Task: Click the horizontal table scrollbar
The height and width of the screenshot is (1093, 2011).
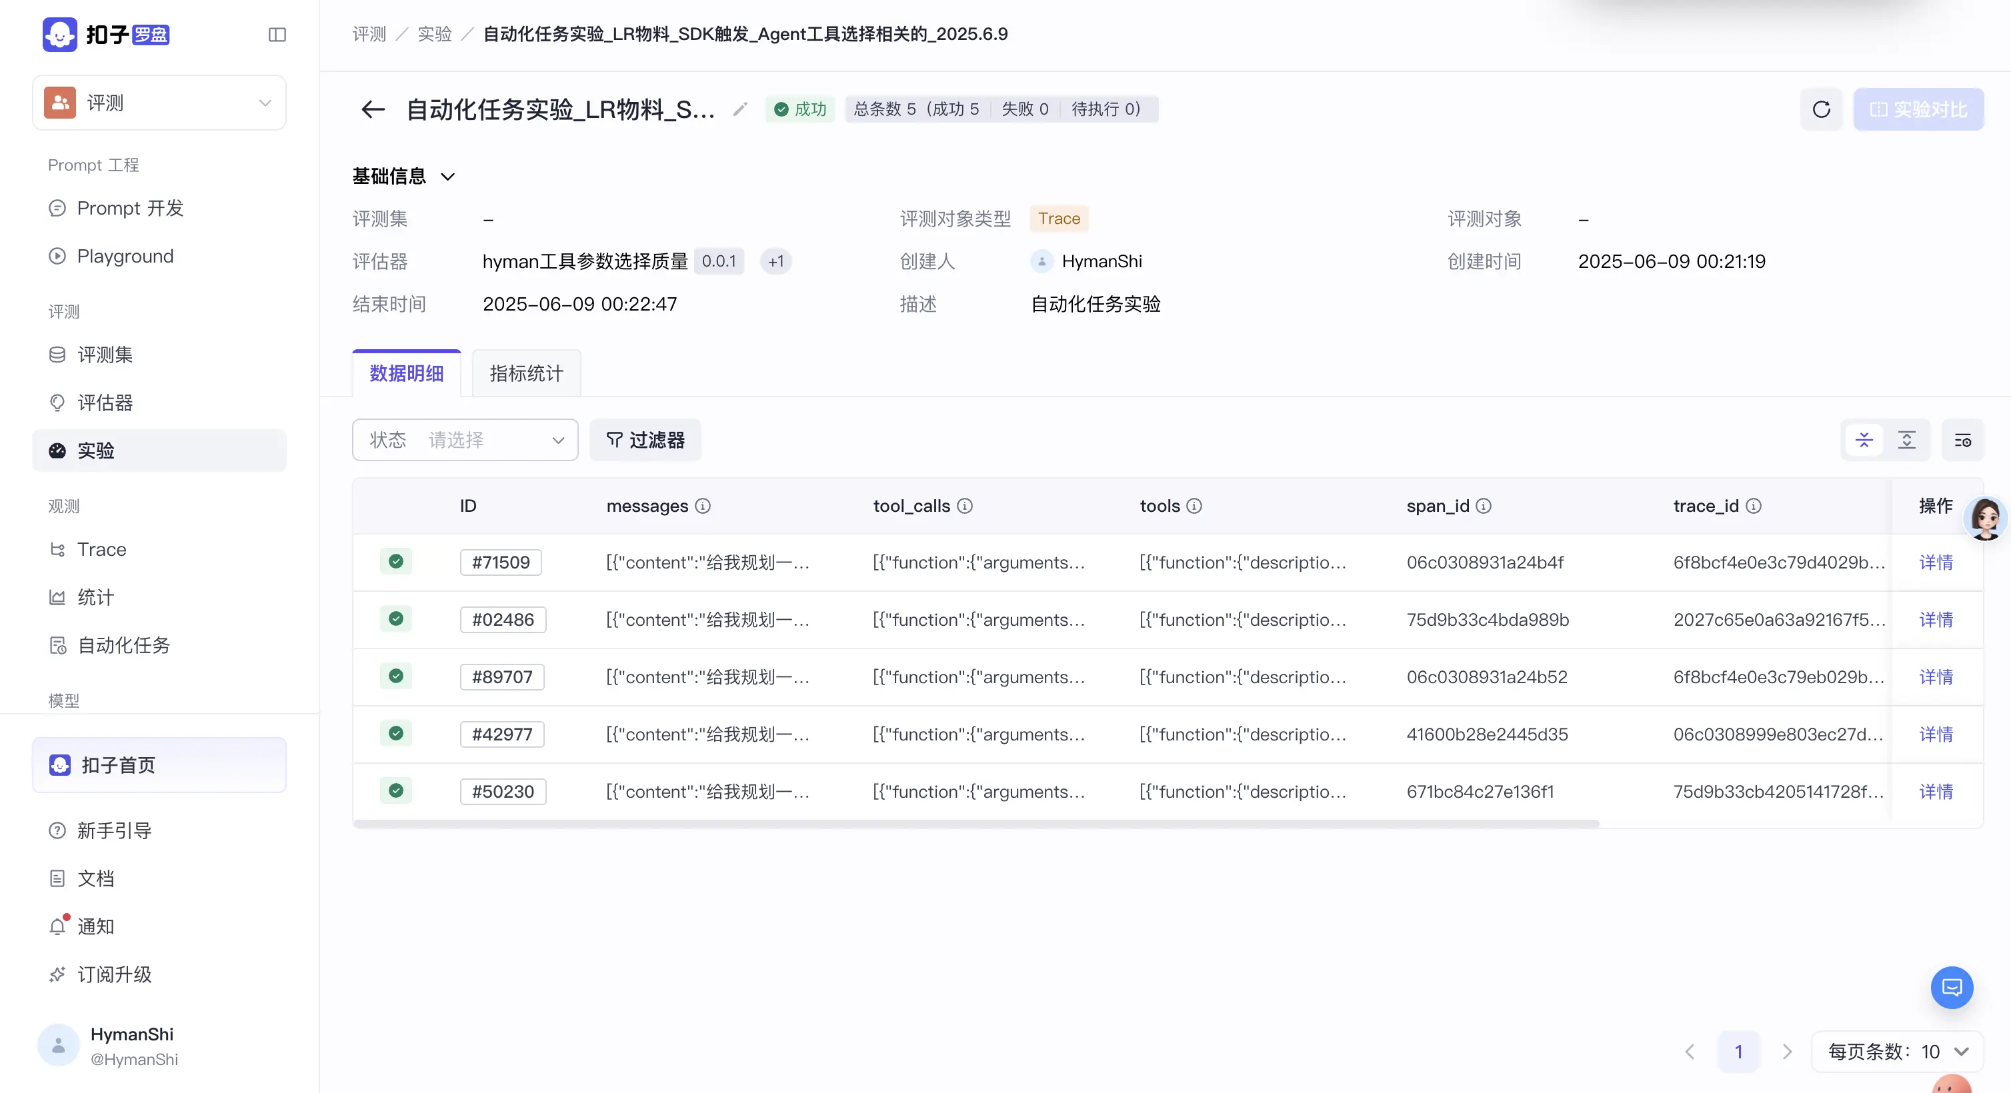Action: (976, 824)
